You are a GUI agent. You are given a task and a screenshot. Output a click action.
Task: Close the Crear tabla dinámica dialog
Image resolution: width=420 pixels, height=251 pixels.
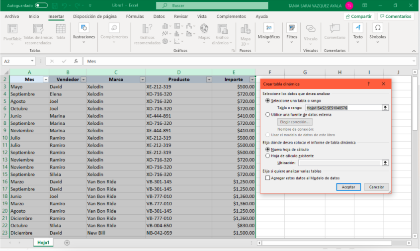tap(384, 84)
